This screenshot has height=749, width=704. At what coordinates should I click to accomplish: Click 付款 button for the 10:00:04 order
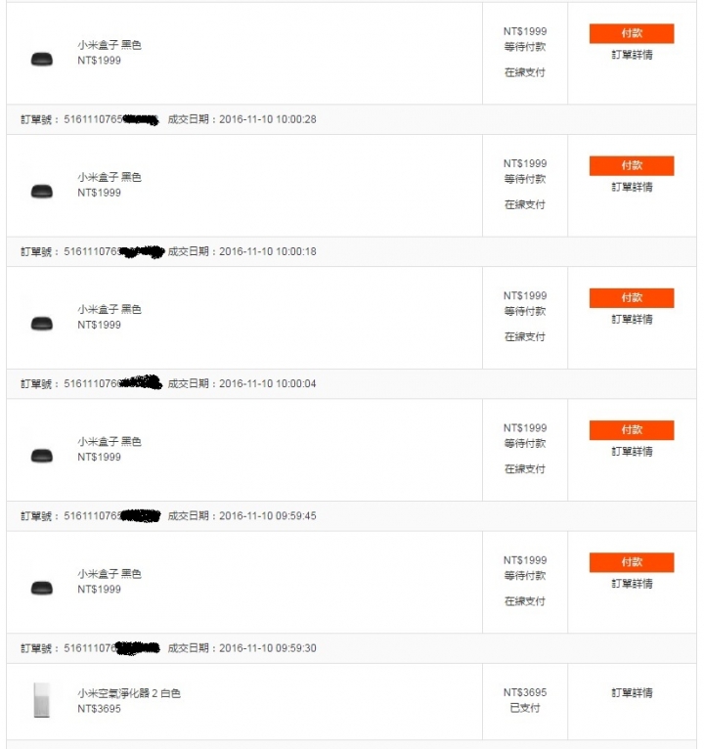pyautogui.click(x=632, y=430)
